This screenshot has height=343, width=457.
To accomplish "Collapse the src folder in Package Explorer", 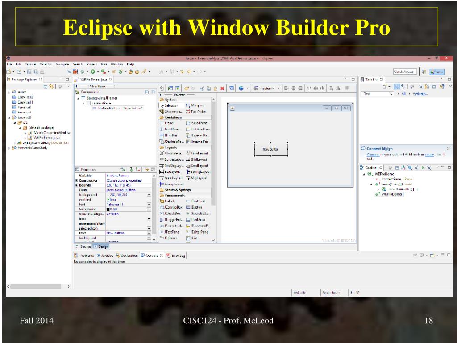I will pos(15,123).
